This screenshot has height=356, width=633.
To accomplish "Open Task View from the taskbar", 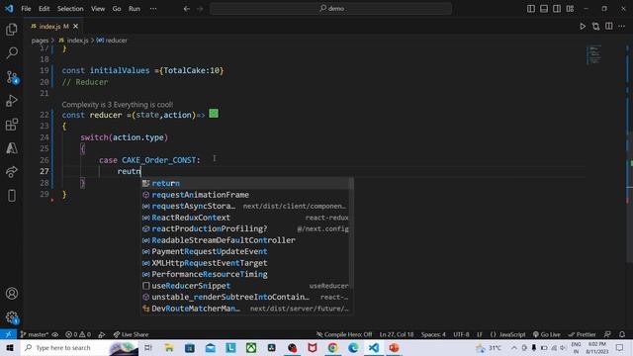I will point(148,347).
